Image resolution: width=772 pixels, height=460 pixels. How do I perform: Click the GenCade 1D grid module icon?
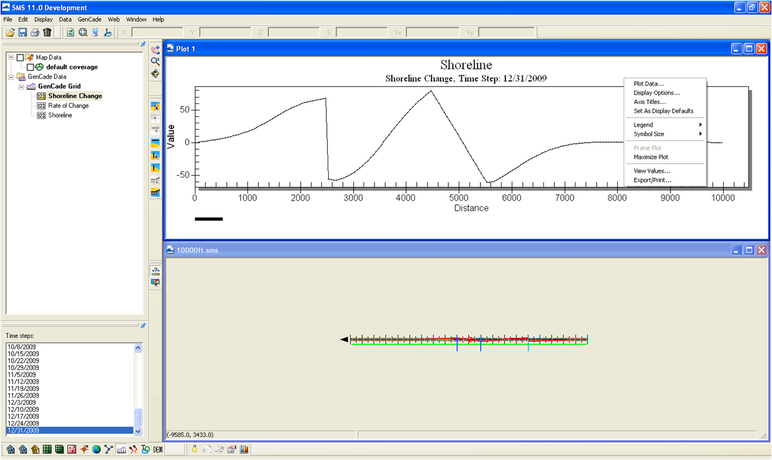(x=121, y=449)
